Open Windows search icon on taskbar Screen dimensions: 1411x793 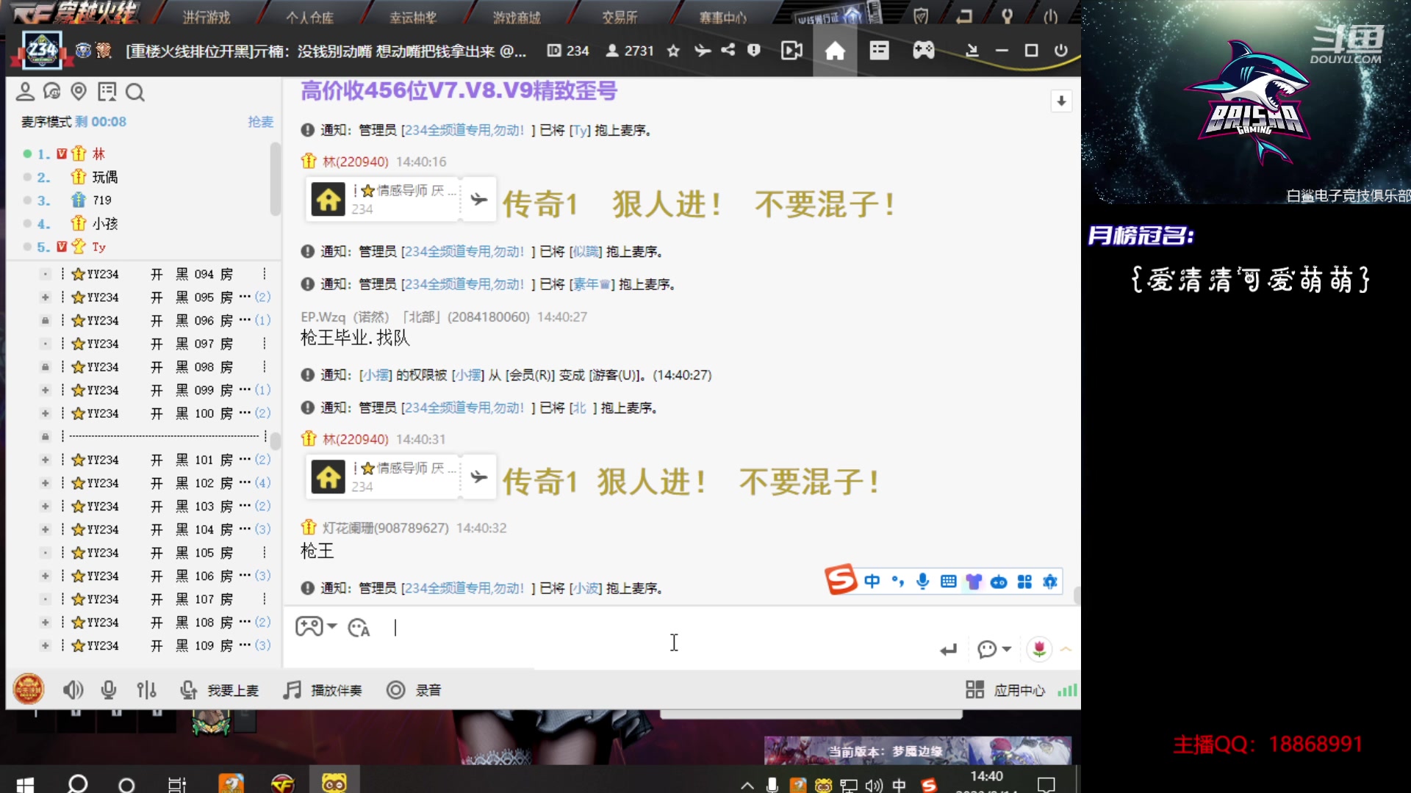pyautogui.click(x=78, y=783)
